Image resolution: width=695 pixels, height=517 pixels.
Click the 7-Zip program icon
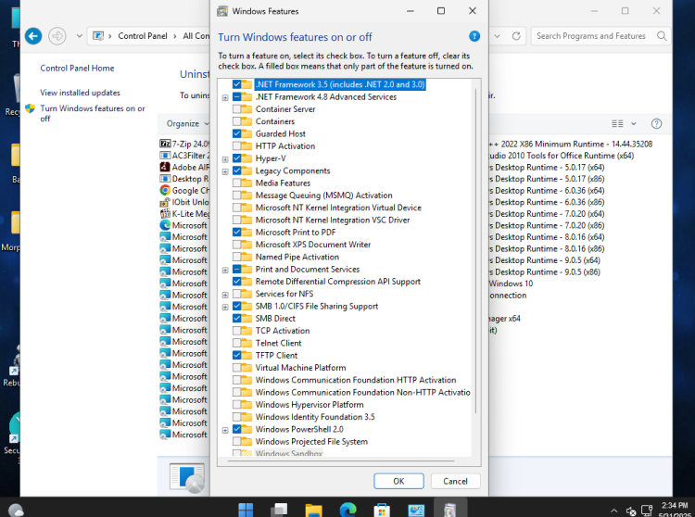point(165,144)
